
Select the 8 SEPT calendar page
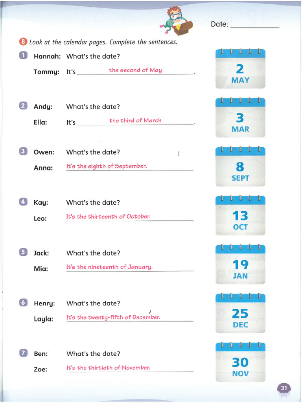pos(240,167)
